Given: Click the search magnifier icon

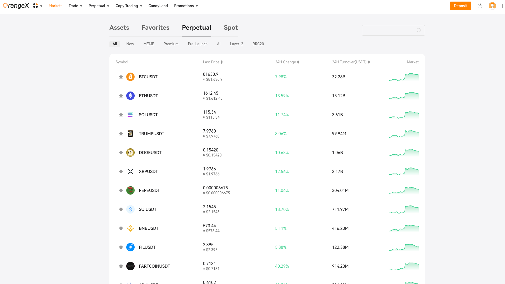Looking at the screenshot, I should (x=419, y=30).
